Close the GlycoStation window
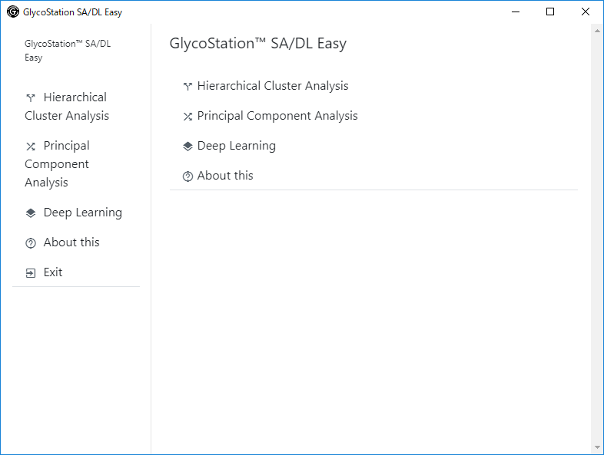 coord(586,12)
